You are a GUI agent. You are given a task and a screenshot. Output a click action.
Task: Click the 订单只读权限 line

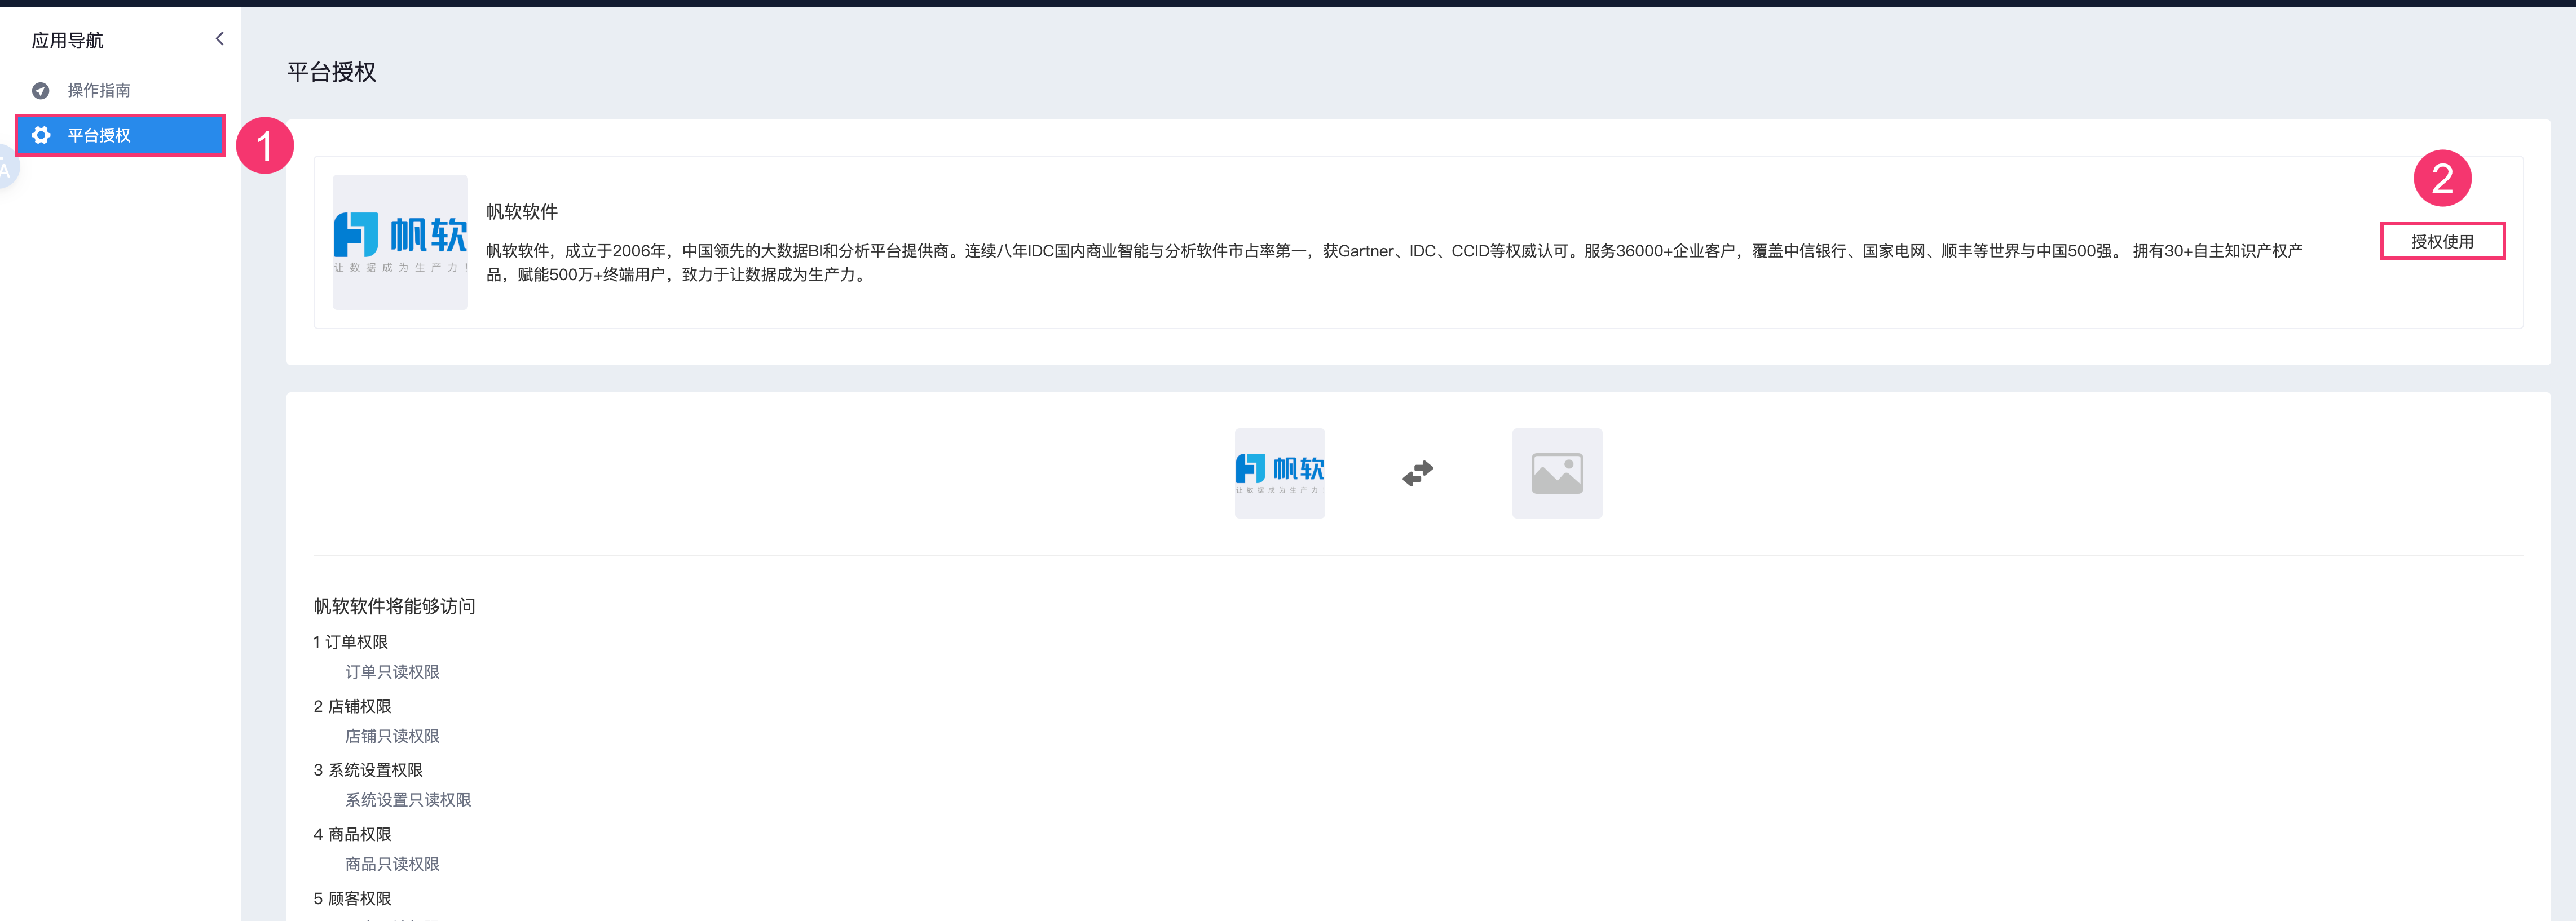(393, 672)
